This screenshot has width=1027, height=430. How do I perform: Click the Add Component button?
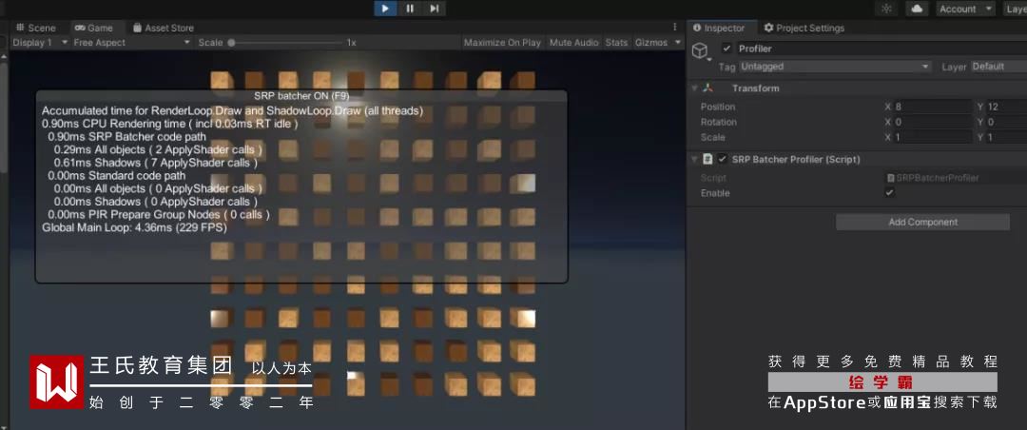pyautogui.click(x=922, y=223)
